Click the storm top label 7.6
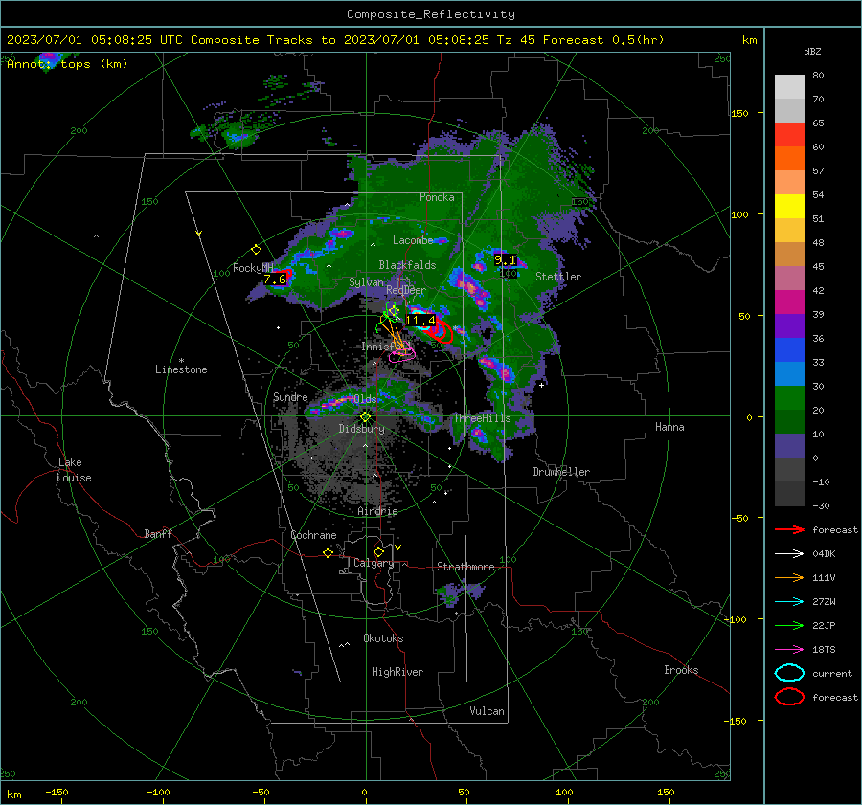The image size is (862, 805). (275, 280)
